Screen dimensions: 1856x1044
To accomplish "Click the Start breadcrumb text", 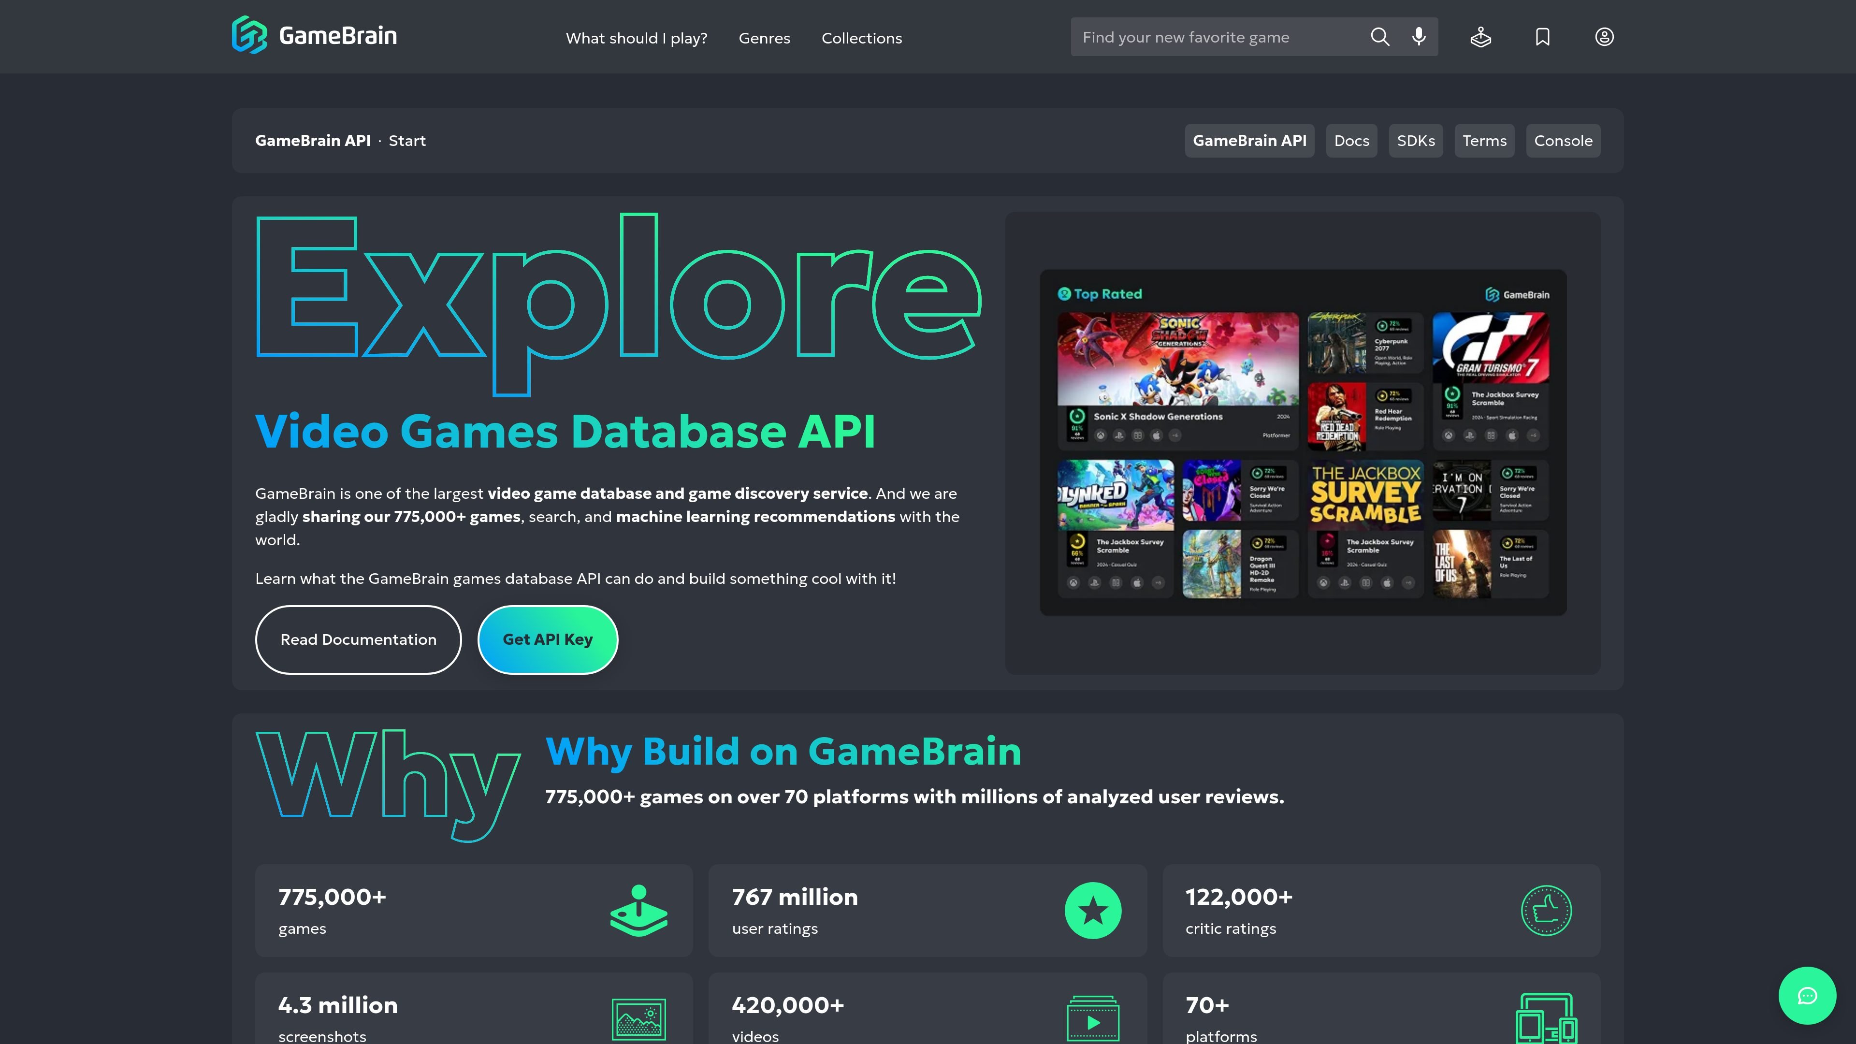I will [407, 141].
